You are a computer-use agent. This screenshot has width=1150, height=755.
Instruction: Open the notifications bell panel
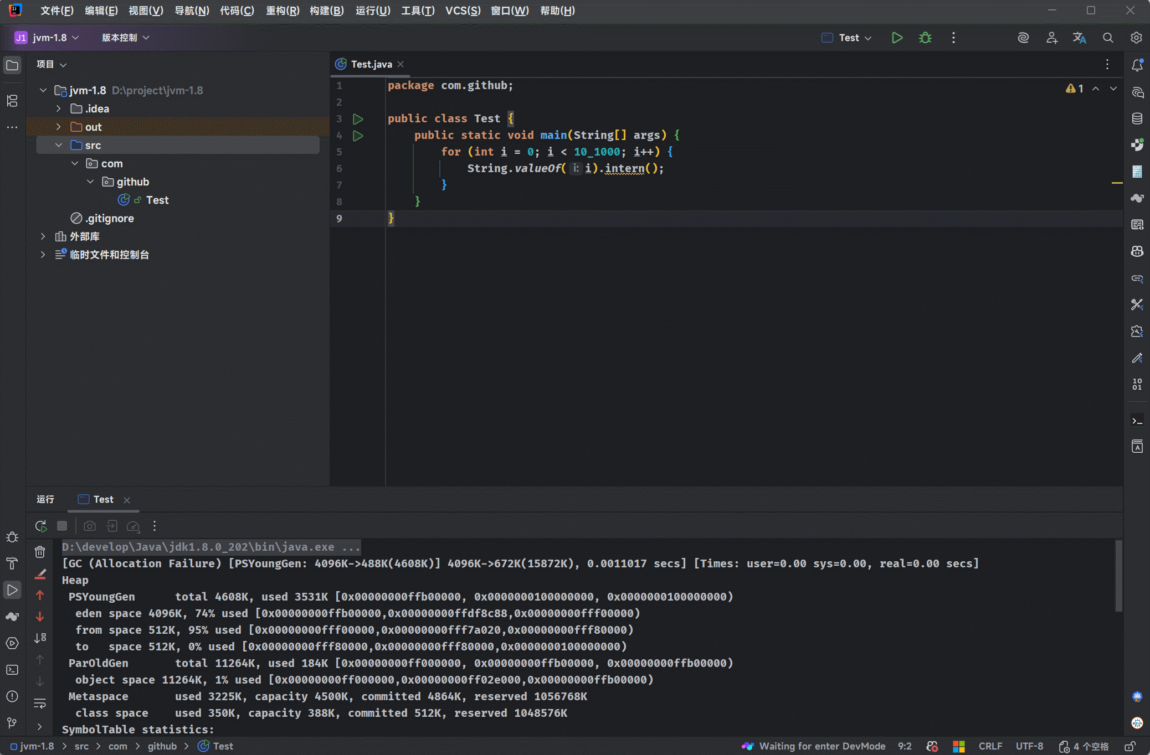click(x=1137, y=65)
